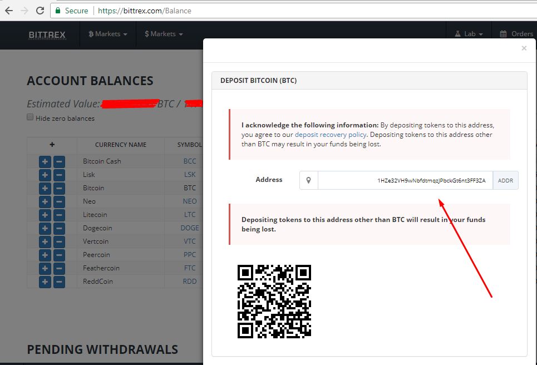Click the Feathercoin currency name

pos(101,268)
